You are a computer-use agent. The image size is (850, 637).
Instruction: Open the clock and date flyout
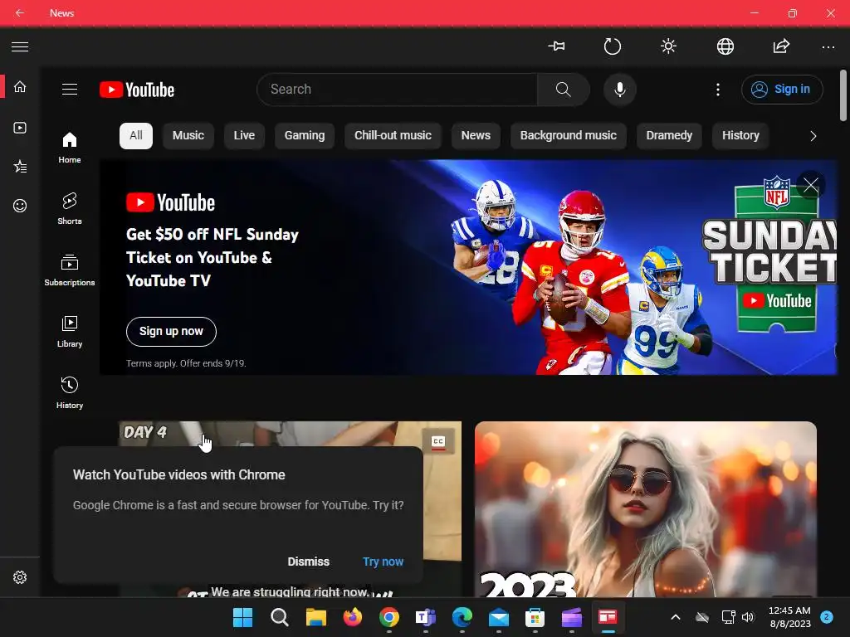click(790, 617)
